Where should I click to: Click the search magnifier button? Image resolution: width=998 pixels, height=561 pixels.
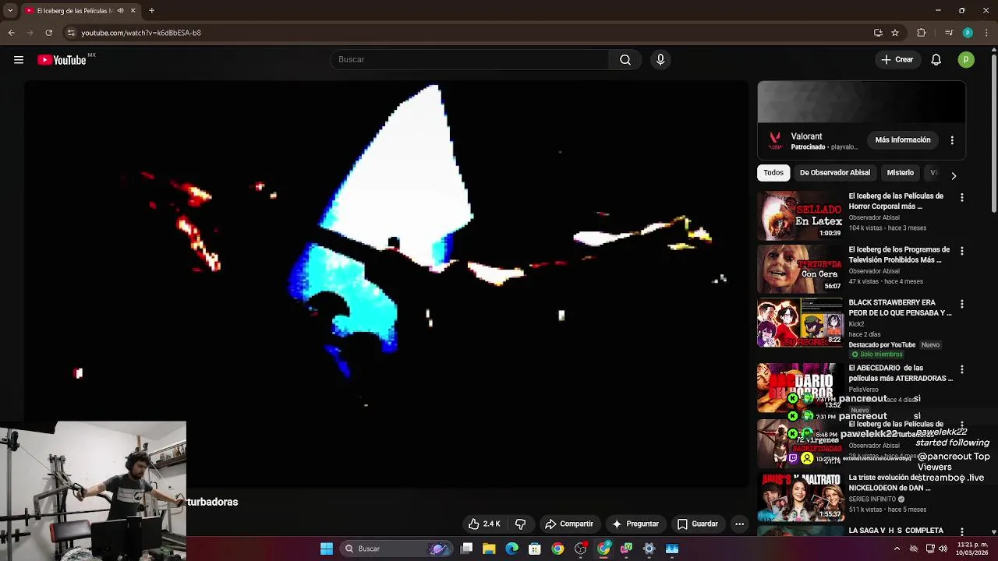[625, 60]
